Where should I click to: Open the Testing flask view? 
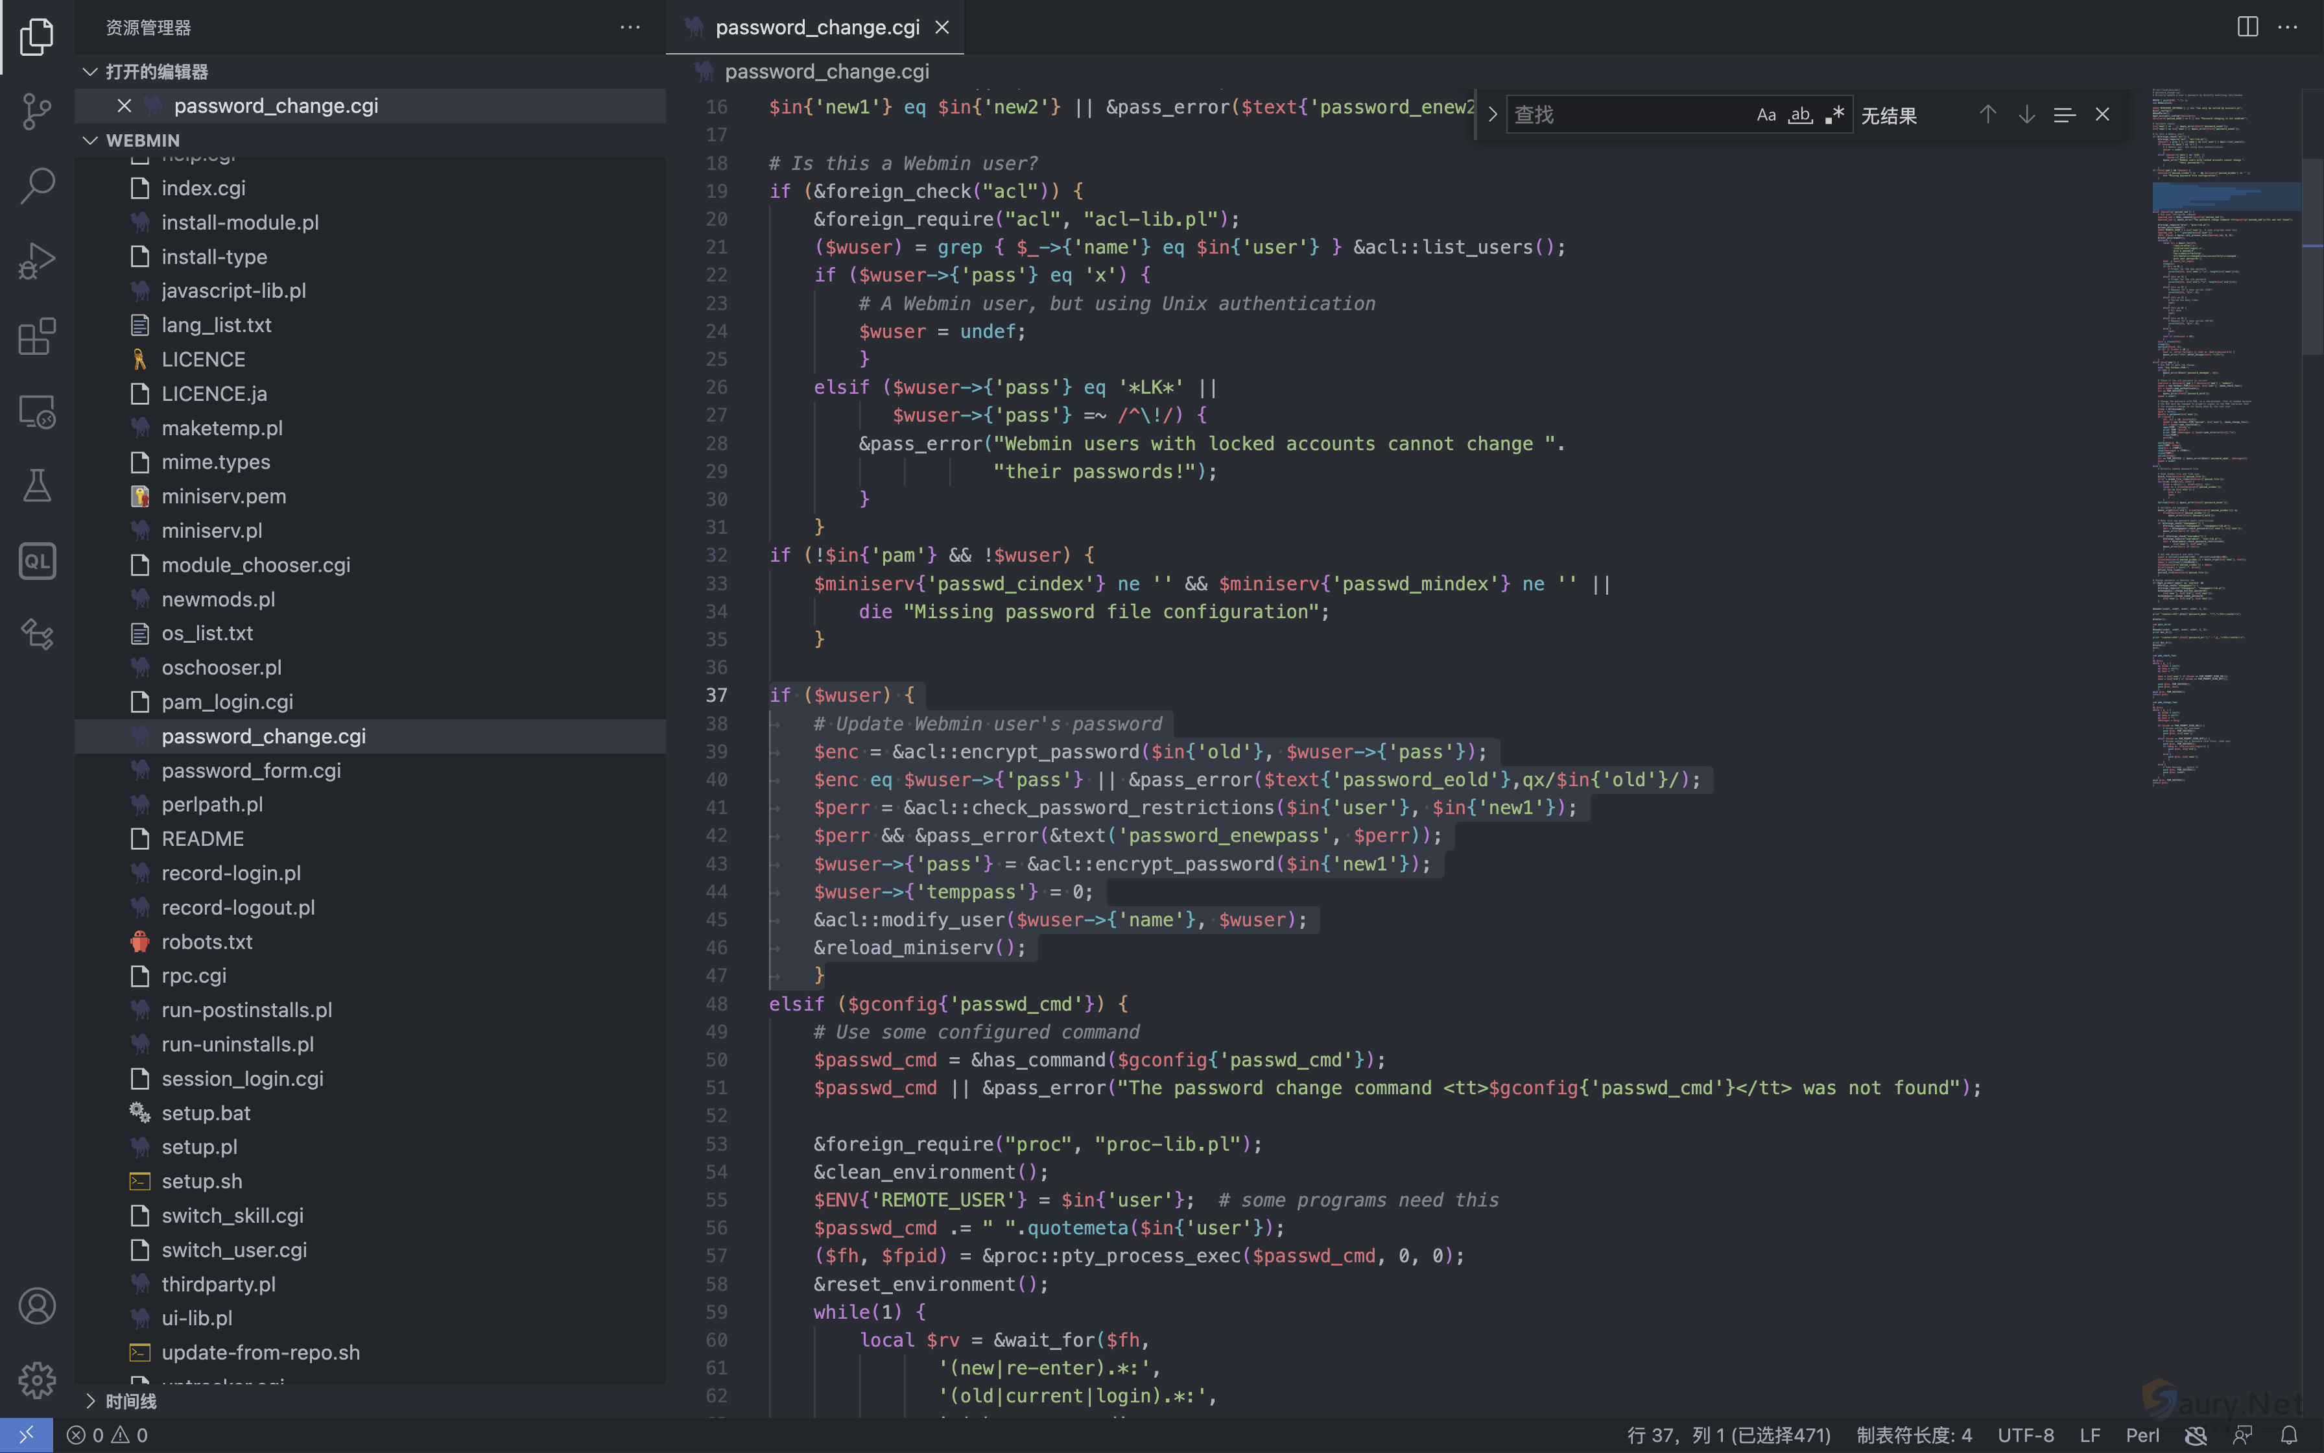[x=36, y=486]
